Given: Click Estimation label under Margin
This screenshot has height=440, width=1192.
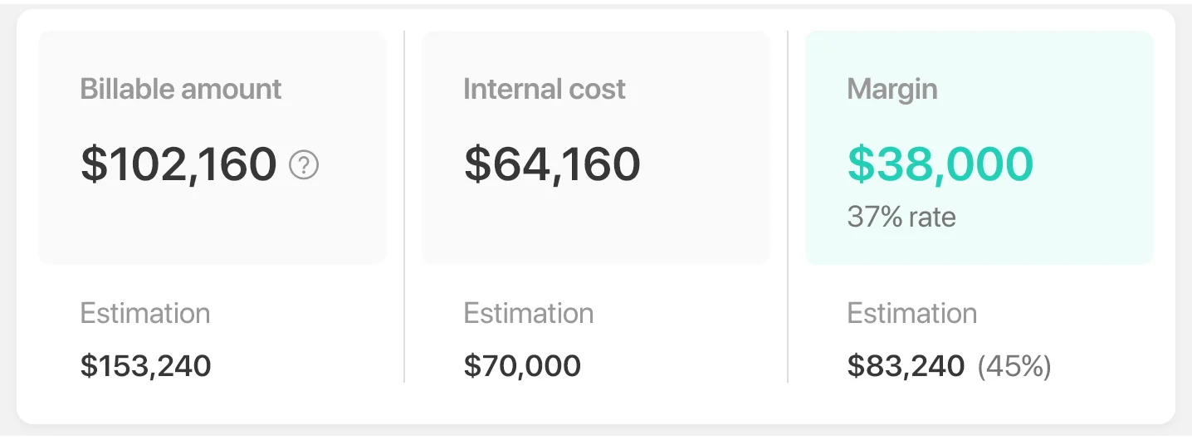Looking at the screenshot, I should (912, 313).
